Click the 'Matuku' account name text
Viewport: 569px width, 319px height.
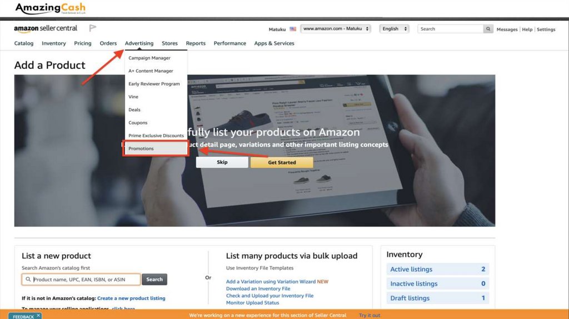point(277,29)
